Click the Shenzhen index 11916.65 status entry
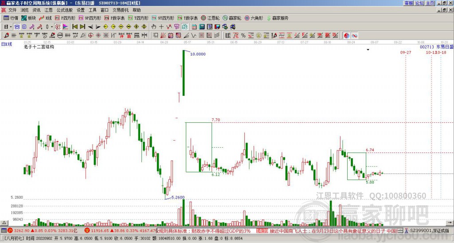This screenshot has width=454, height=243. [x=120, y=231]
